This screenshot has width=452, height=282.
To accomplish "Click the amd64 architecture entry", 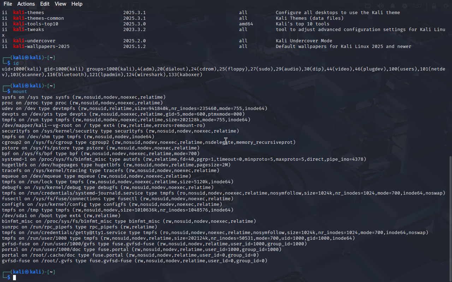I will (246, 24).
